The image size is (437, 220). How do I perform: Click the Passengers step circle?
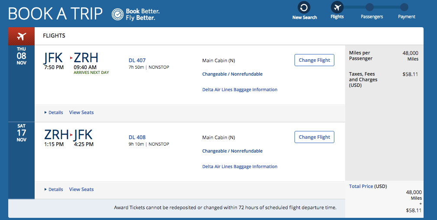[x=369, y=7]
